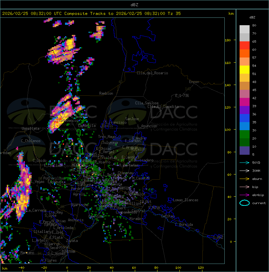Pick the dark orange swatch in dBZ scale
This screenshot has height=272, width=269.
click(244, 53)
